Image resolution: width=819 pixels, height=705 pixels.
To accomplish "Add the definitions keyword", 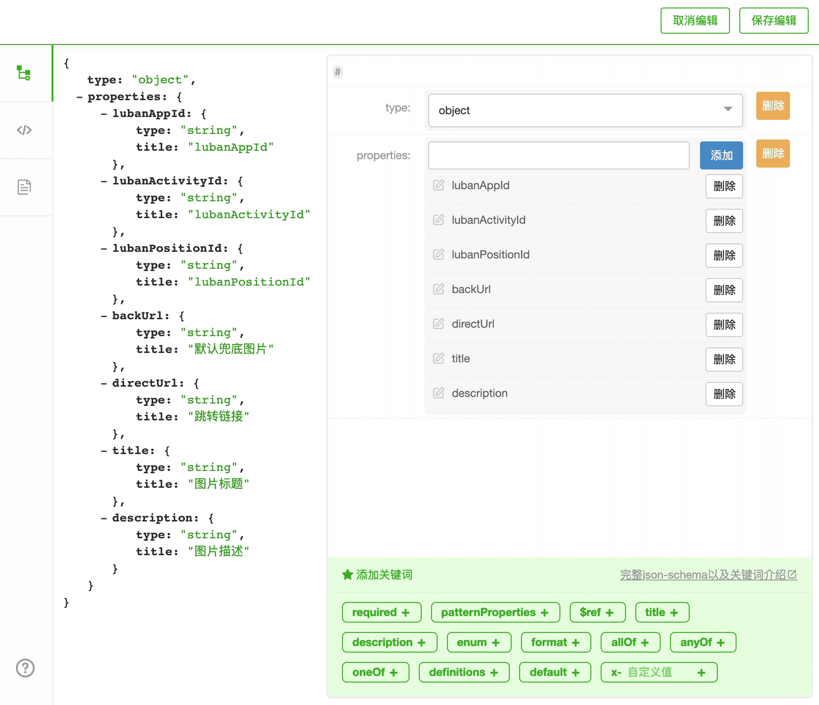I will point(464,672).
